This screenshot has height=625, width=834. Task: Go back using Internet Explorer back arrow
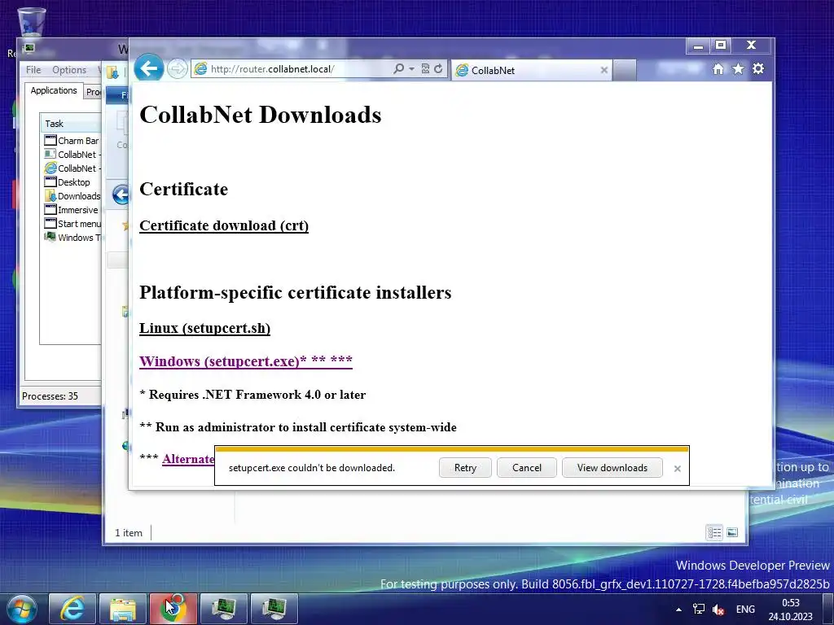click(x=148, y=68)
